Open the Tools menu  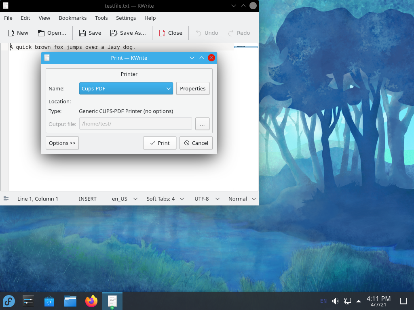[101, 18]
